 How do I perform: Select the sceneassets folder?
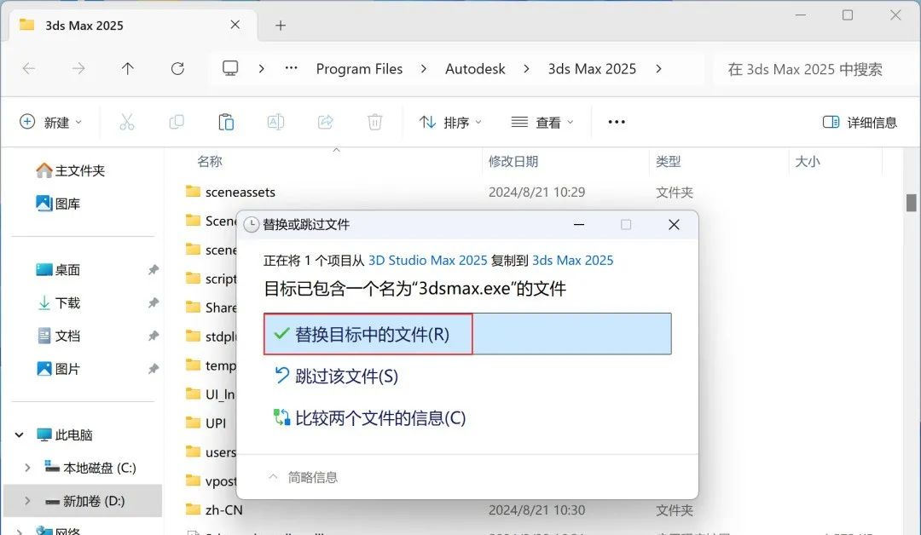coord(230,192)
